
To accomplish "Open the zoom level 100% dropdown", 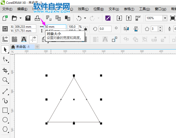I will point(165,18).
